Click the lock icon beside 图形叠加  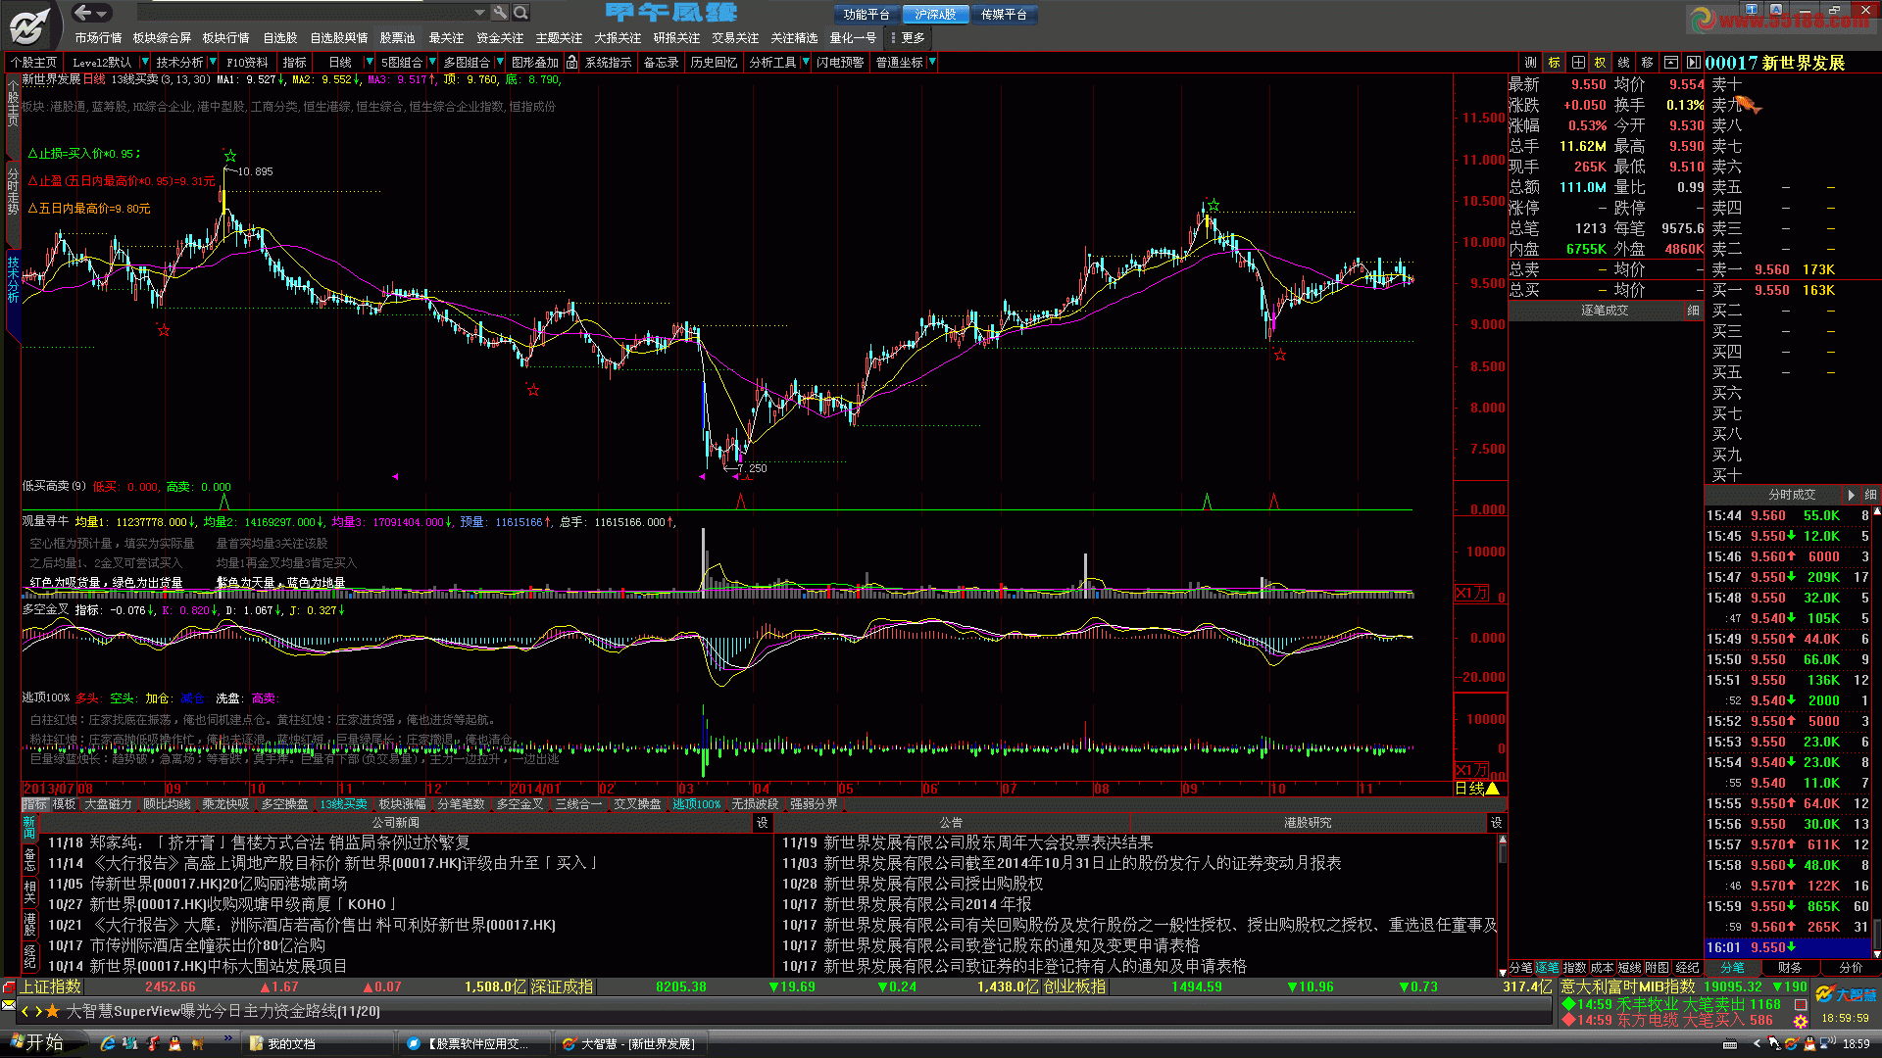point(571,62)
